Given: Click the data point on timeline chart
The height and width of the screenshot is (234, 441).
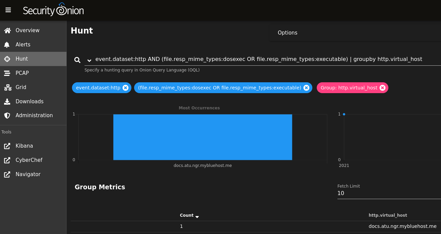Looking at the screenshot, I should click(344, 114).
